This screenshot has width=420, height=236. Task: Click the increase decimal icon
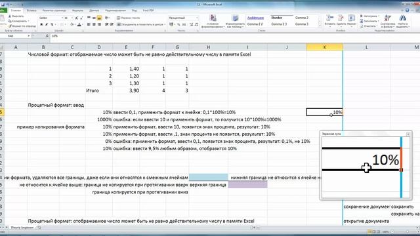(191, 25)
